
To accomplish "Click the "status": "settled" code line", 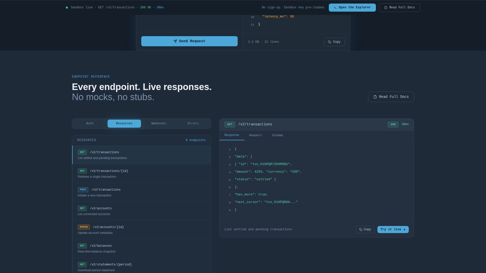I will [255, 179].
